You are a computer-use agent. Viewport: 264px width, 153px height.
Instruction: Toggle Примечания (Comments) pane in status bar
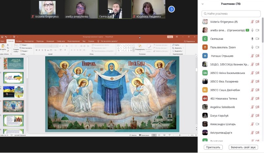pyautogui.click(x=144, y=135)
